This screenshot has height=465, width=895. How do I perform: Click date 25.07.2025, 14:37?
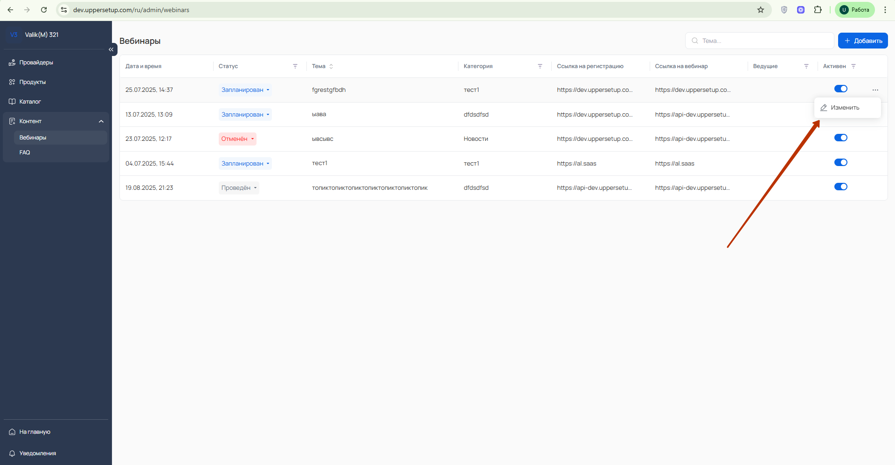149,90
